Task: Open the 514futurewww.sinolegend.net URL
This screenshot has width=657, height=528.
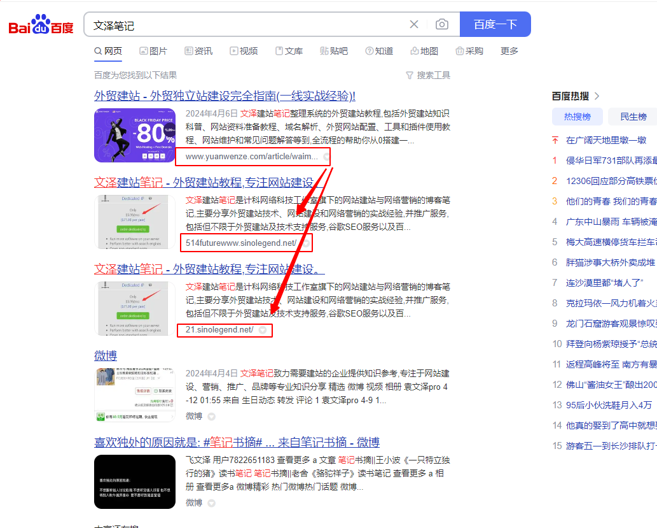Action: (241, 243)
